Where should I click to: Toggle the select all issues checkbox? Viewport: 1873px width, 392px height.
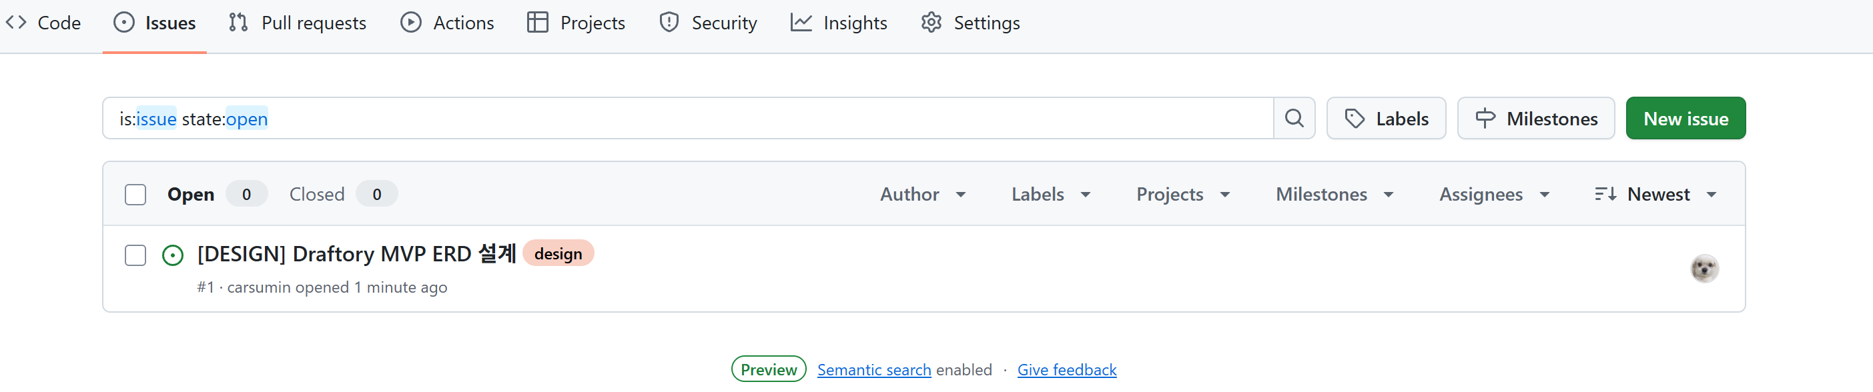135,195
